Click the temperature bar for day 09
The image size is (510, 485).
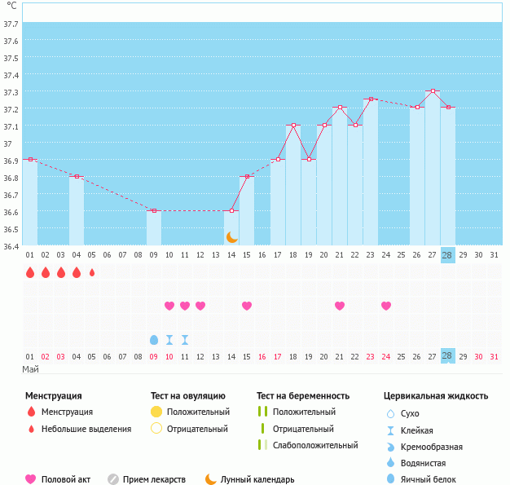coord(154,227)
